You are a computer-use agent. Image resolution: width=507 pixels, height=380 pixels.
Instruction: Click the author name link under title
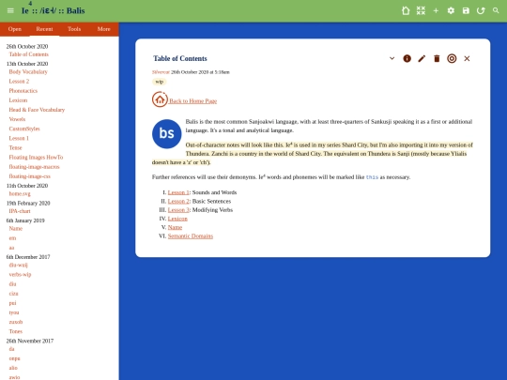(x=161, y=72)
